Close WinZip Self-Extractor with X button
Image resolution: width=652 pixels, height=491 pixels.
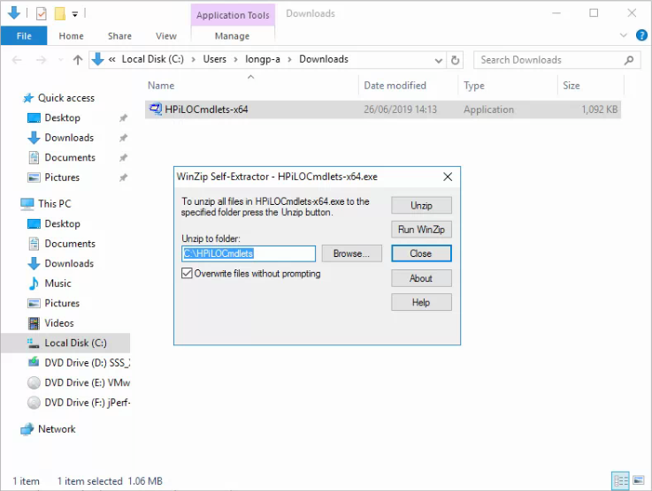click(448, 177)
